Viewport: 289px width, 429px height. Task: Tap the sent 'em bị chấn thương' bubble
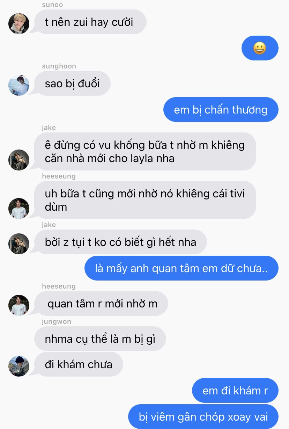pos(221,110)
